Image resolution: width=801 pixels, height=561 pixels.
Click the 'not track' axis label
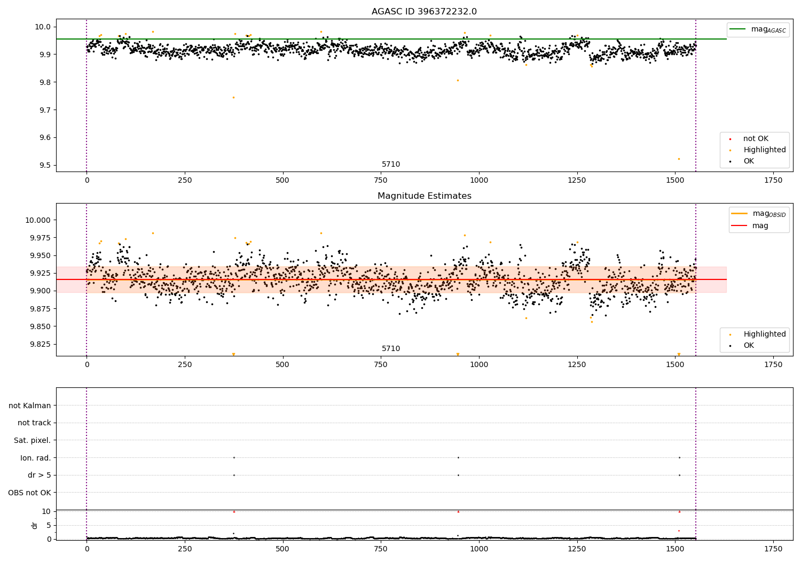(34, 423)
